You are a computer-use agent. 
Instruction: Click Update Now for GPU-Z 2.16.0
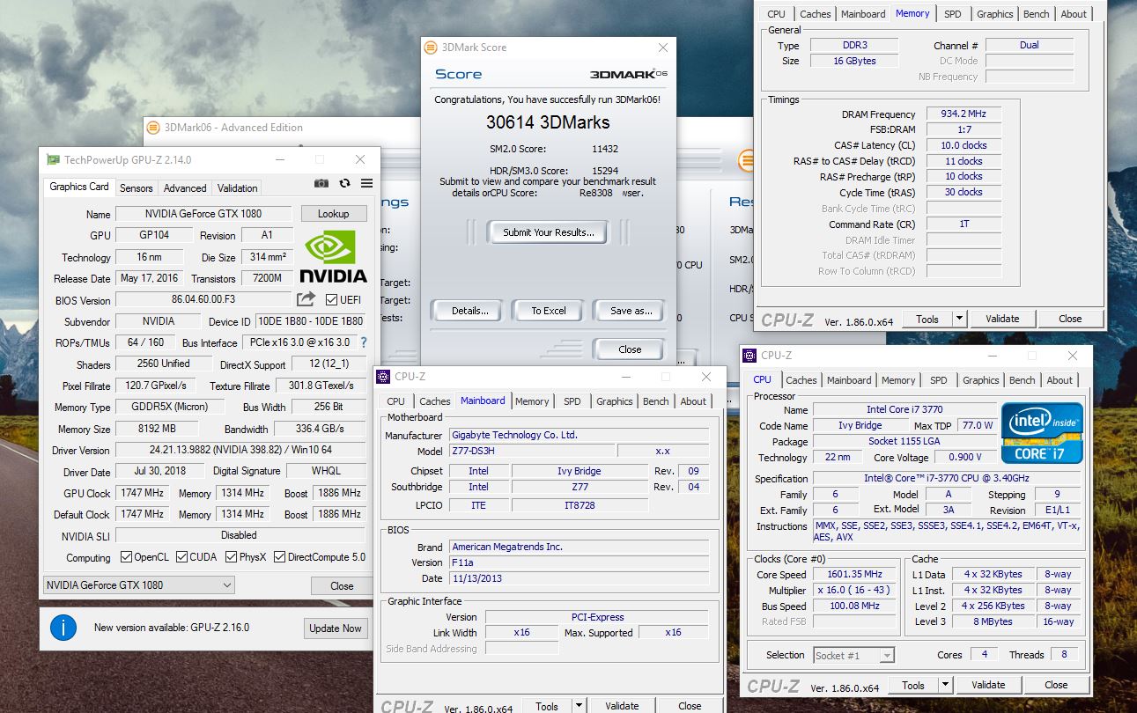[x=335, y=628]
